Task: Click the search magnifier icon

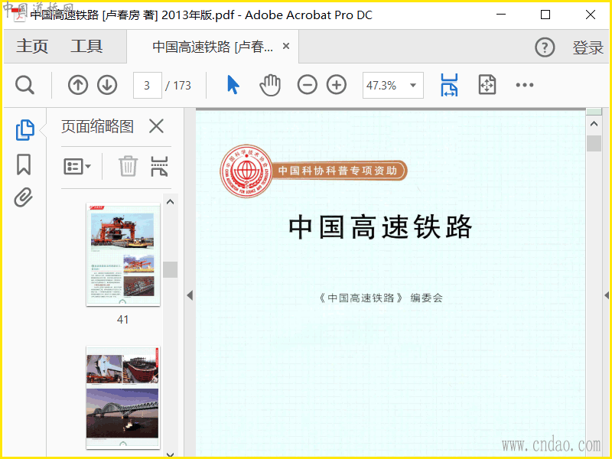Action: 25,85
